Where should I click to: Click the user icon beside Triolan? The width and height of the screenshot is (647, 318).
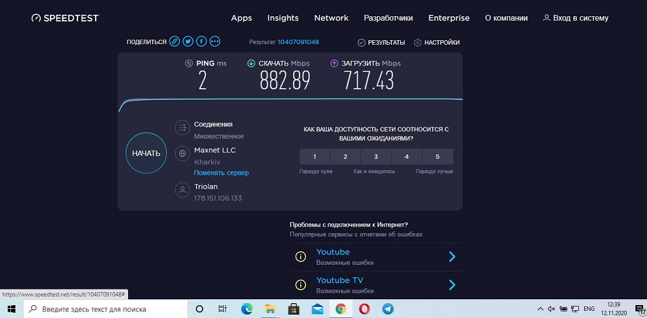(x=182, y=190)
